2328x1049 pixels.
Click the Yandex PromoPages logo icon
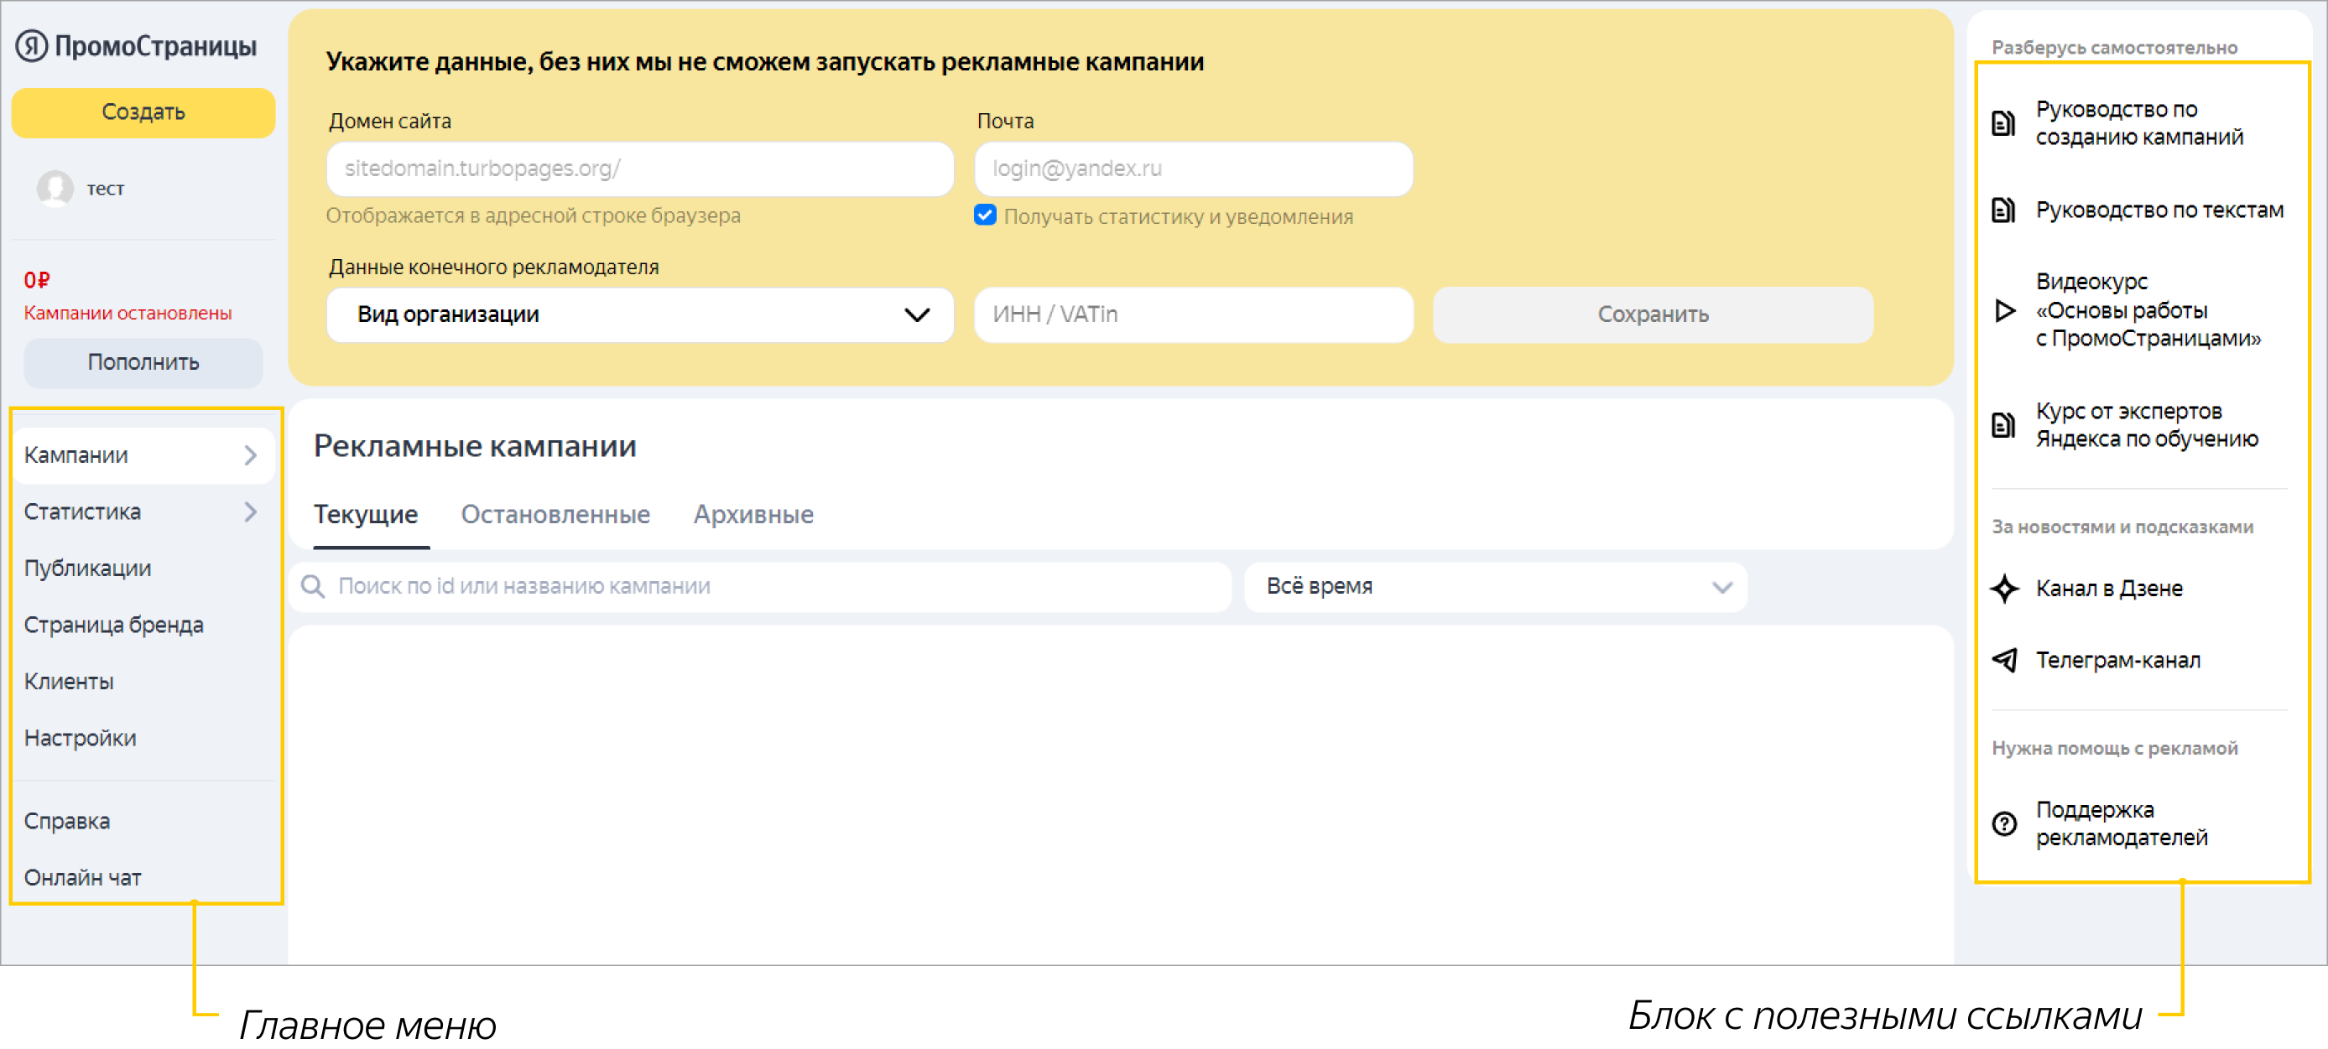pos(32,45)
